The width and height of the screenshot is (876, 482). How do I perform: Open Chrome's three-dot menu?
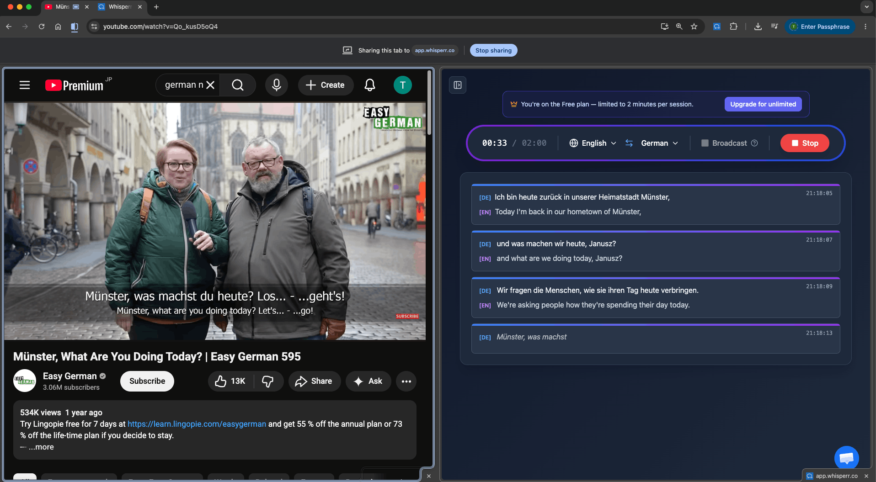[x=865, y=26]
